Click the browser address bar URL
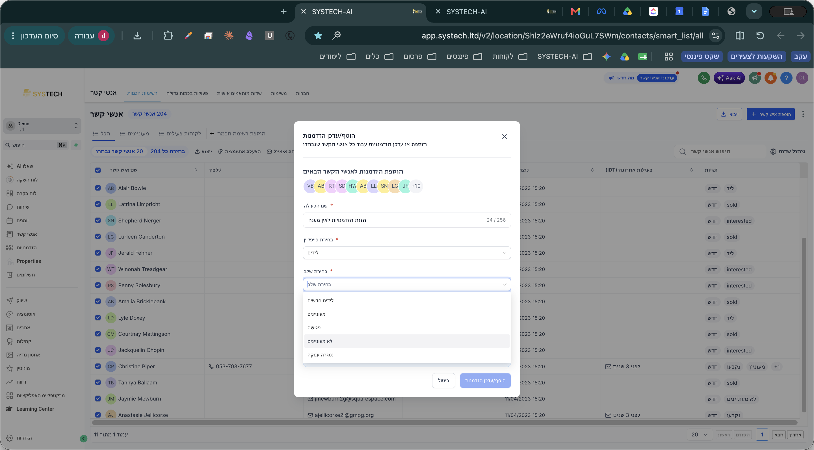 (562, 36)
